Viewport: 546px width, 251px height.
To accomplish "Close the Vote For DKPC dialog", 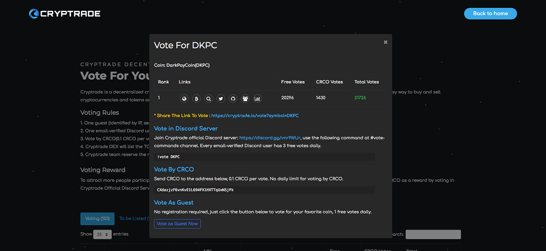I will (386, 42).
